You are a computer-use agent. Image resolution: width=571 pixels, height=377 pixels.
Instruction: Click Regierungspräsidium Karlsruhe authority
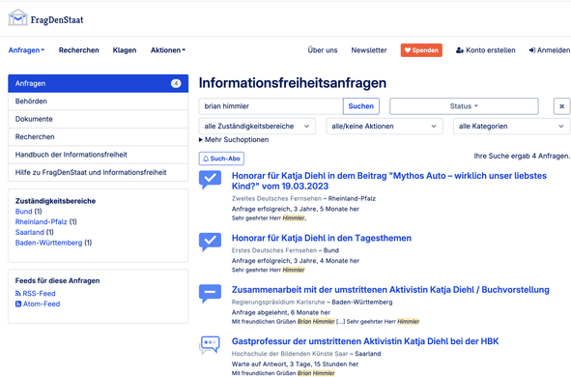pyautogui.click(x=278, y=302)
